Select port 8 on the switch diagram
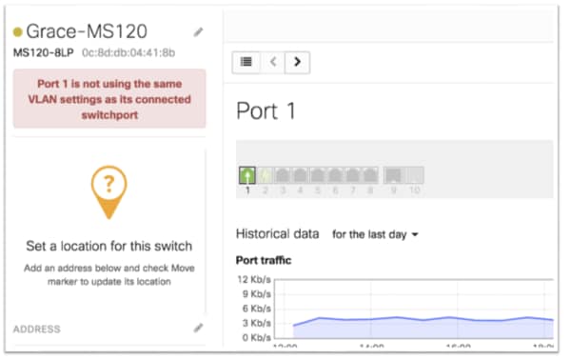Screen dimensions: 571x360 (x=370, y=175)
